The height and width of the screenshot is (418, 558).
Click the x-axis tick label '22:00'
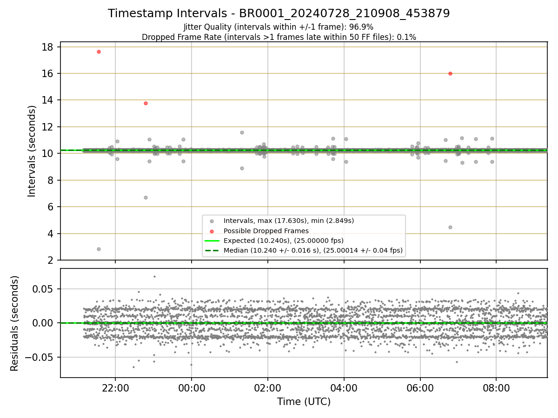pos(115,388)
